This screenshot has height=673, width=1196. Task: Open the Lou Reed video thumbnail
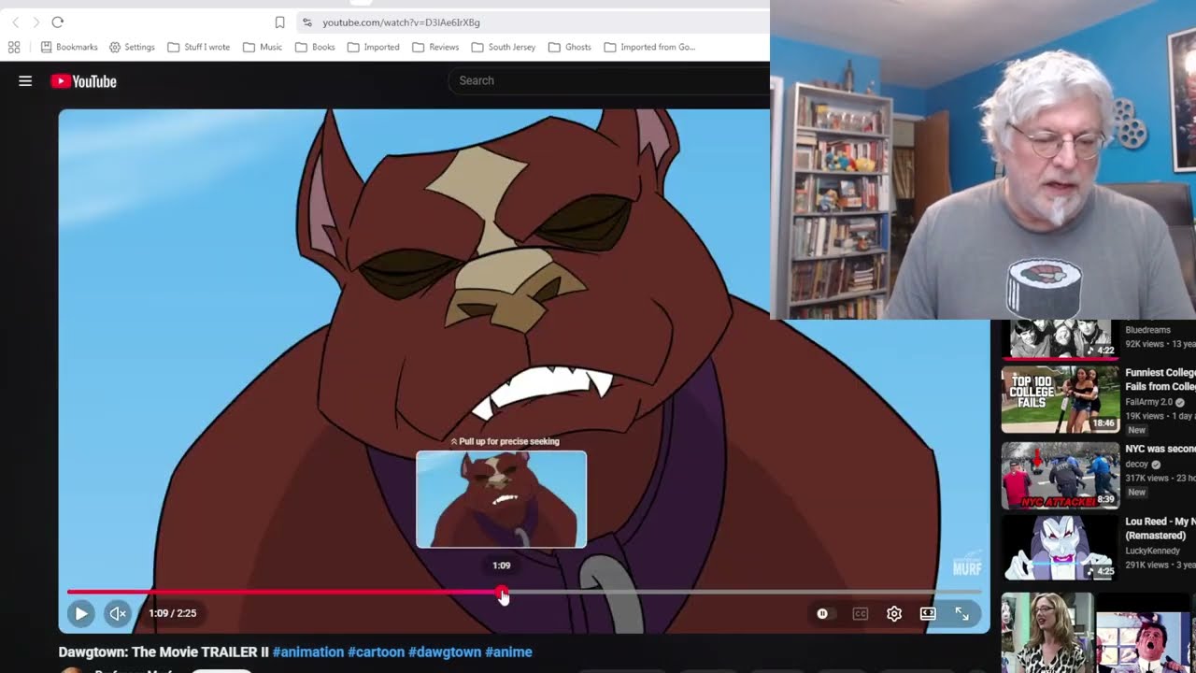(x=1061, y=549)
